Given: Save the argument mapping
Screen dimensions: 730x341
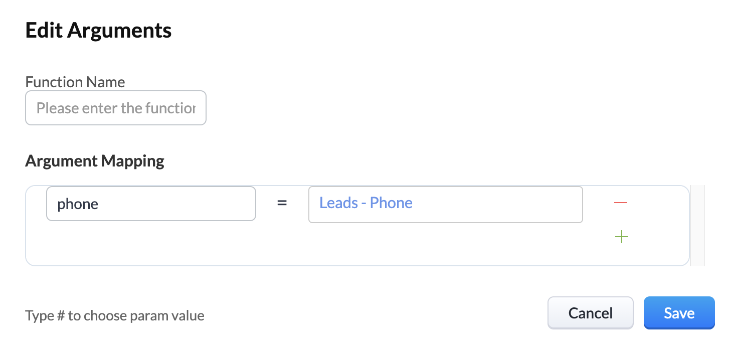Looking at the screenshot, I should [x=679, y=313].
